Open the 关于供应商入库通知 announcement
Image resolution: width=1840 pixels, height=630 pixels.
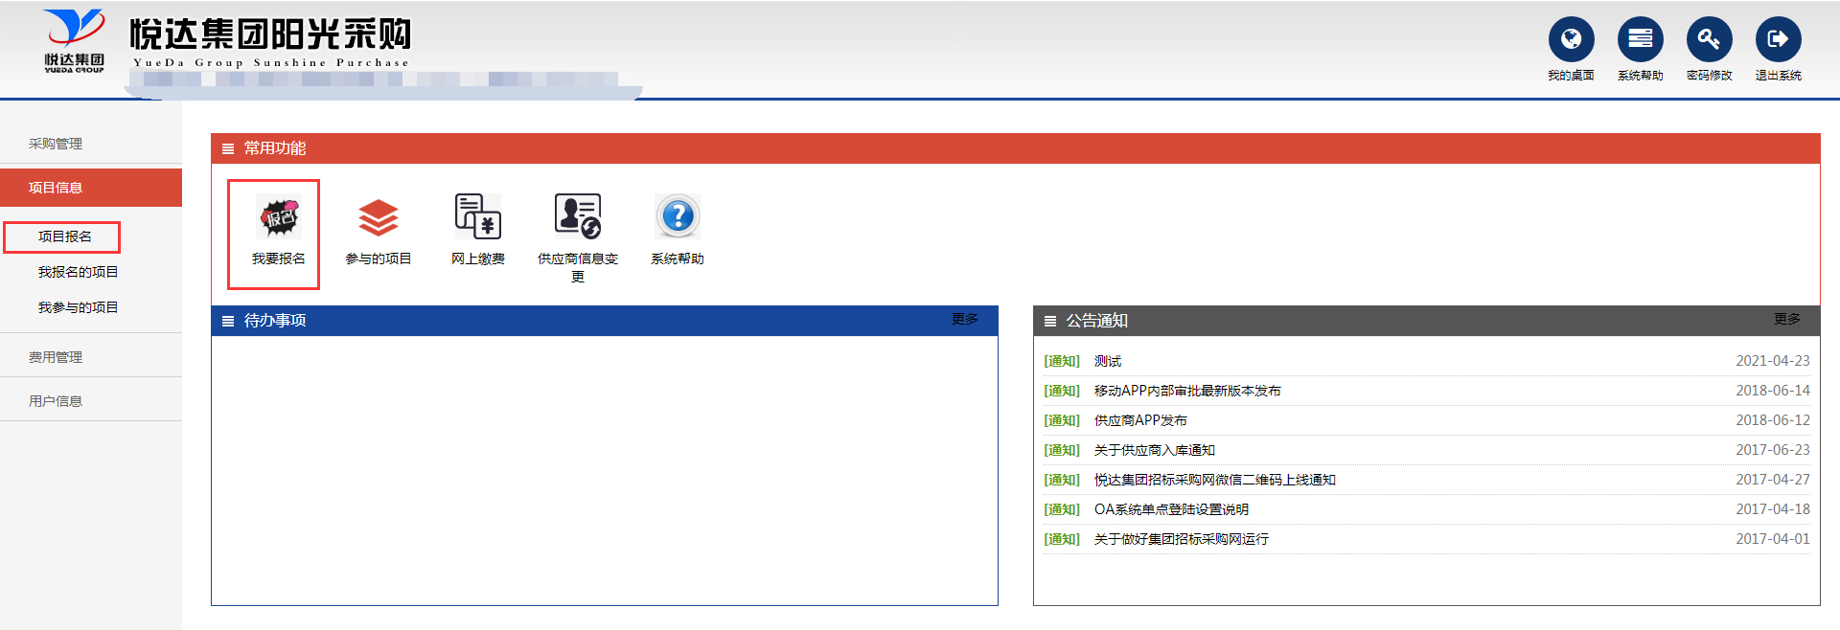coord(1154,450)
